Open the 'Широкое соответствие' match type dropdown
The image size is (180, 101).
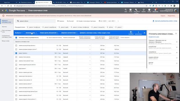click(69, 33)
